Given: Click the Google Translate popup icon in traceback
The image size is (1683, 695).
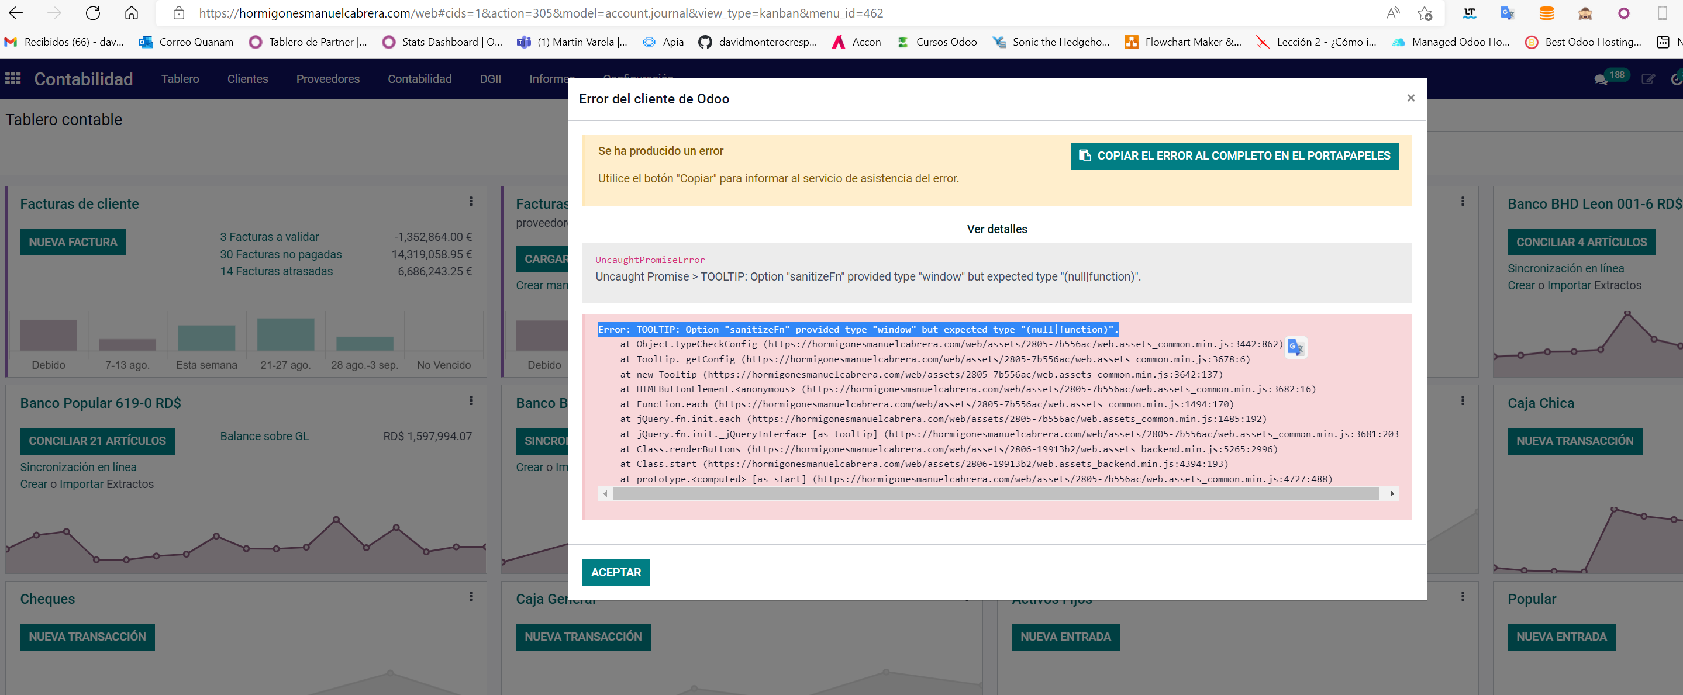Looking at the screenshot, I should (1296, 347).
